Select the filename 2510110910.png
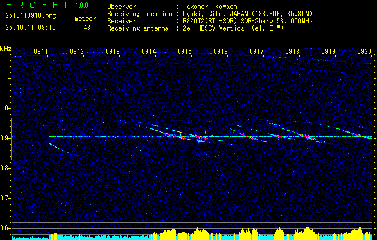The image size is (377, 240). (31, 16)
